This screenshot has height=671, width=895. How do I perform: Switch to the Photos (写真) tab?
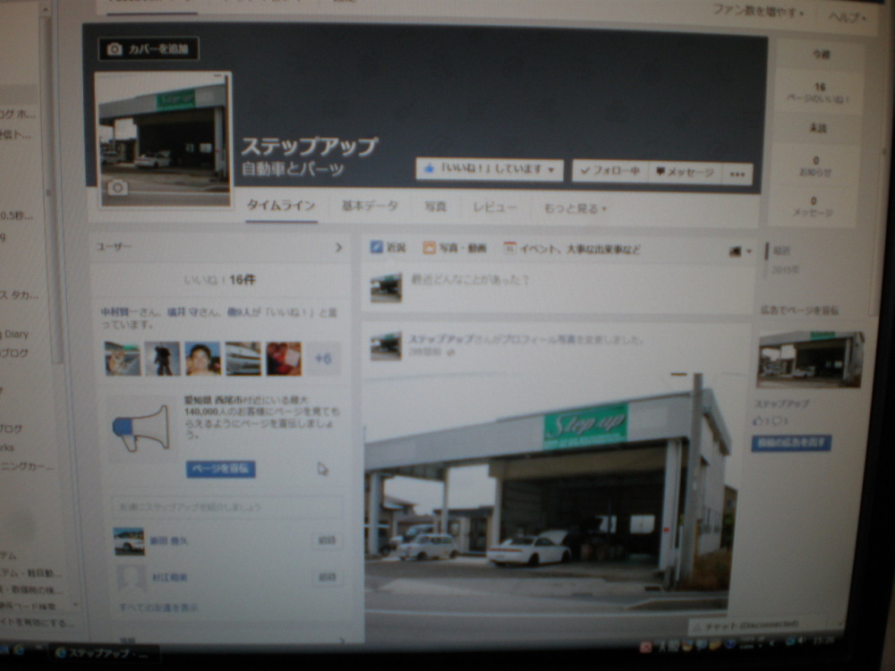[435, 207]
